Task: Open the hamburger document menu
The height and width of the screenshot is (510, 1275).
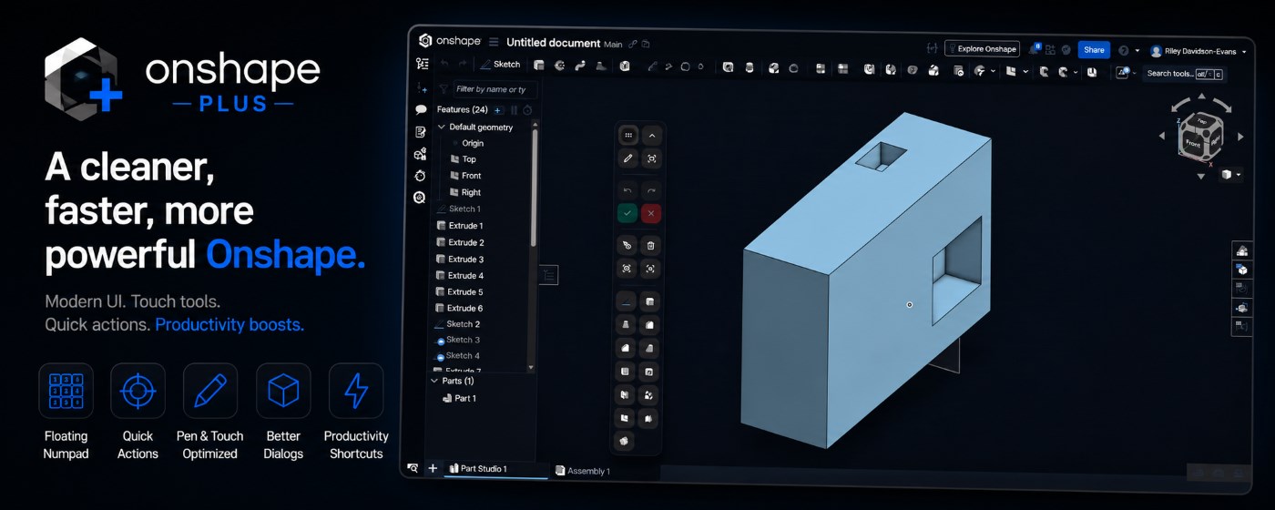Action: click(494, 42)
